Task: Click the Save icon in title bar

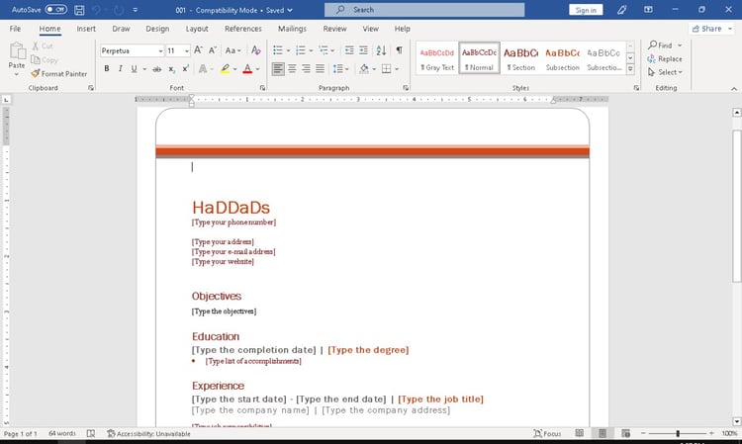Action: pos(79,10)
